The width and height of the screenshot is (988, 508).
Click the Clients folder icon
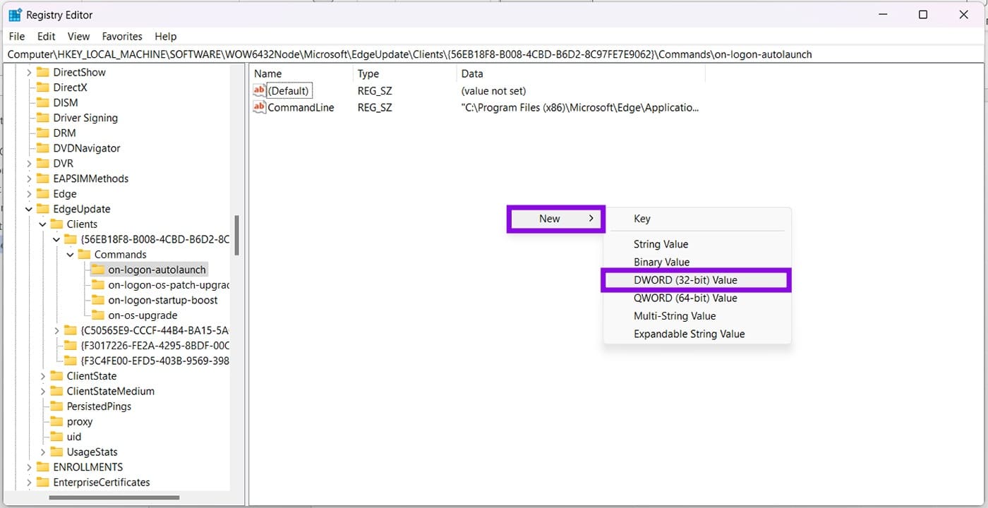pyautogui.click(x=56, y=224)
